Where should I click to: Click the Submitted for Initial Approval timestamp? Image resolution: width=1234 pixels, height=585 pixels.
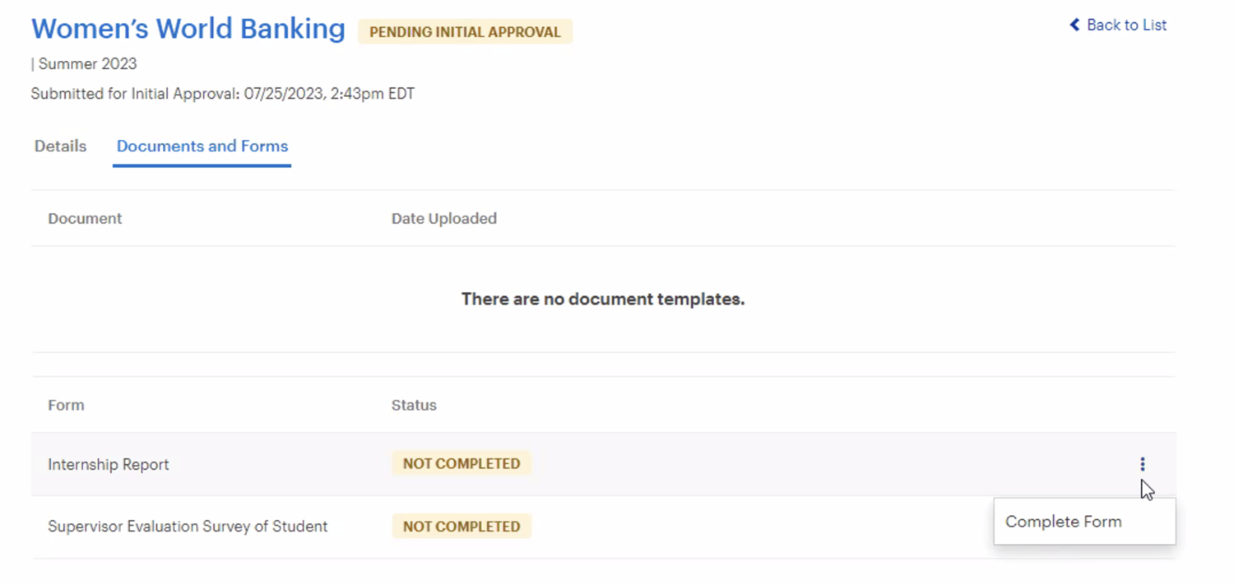pyautogui.click(x=223, y=94)
